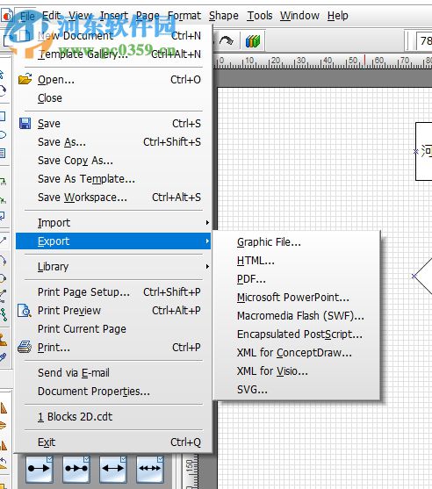The height and width of the screenshot is (489, 432).
Task: Expand the Export submenu
Action: (x=113, y=241)
